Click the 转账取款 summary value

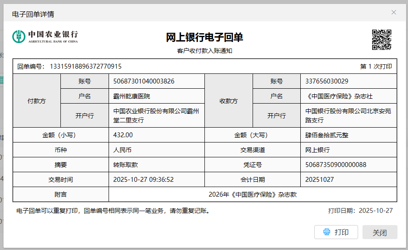point(126,165)
